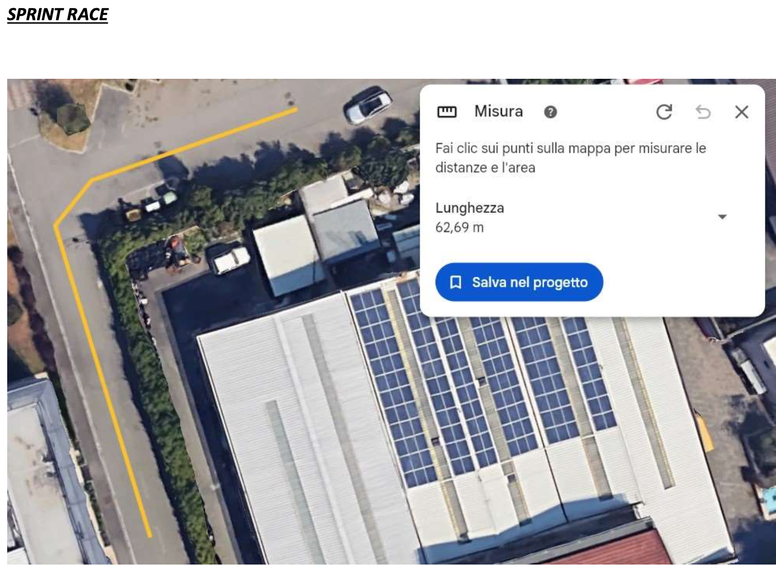
Task: Click the white pickup truck by the hedge
Action: coord(230,260)
